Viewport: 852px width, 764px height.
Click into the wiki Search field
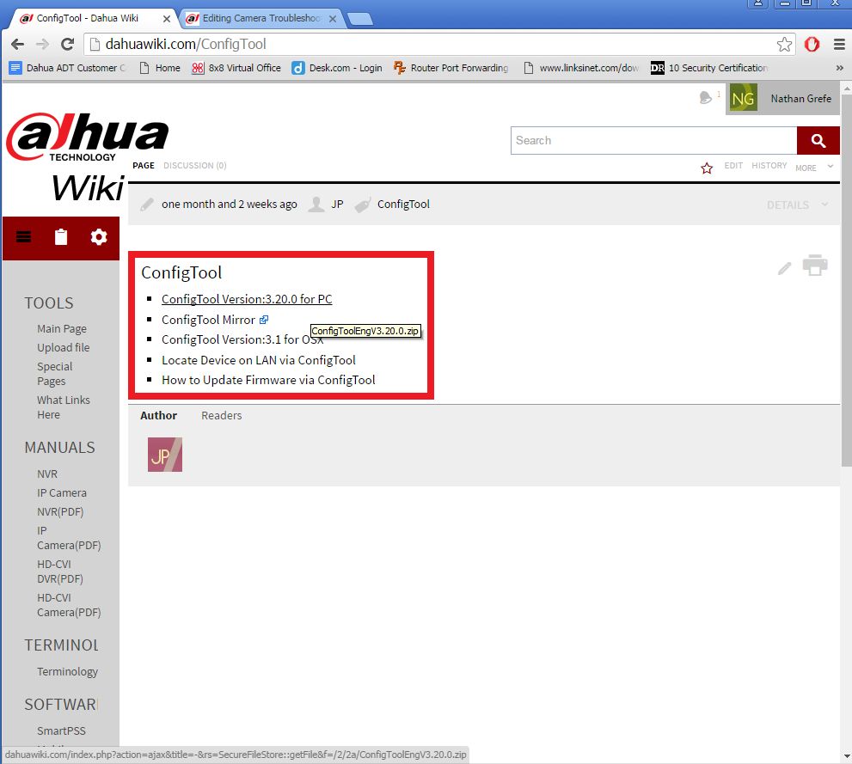[653, 141]
